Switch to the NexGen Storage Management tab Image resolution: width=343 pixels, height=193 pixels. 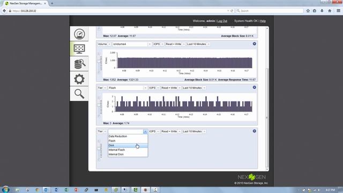(25, 3)
